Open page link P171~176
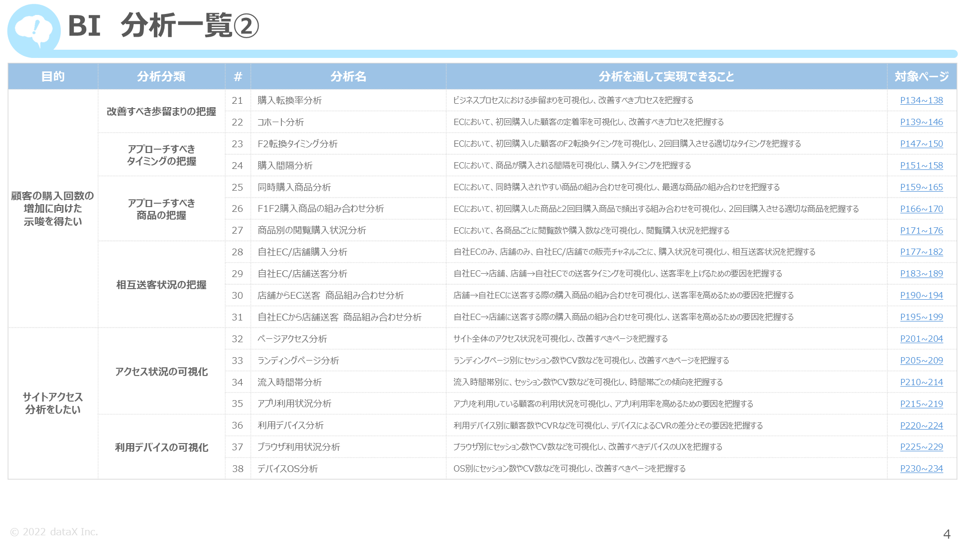 (921, 231)
